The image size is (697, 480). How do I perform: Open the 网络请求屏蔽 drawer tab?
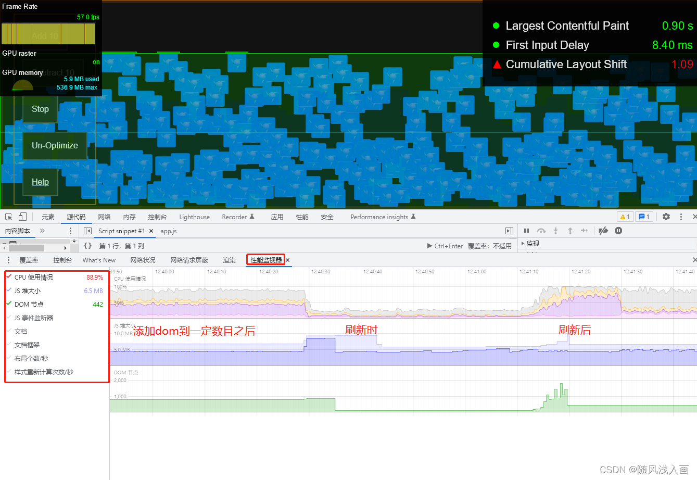tap(189, 260)
